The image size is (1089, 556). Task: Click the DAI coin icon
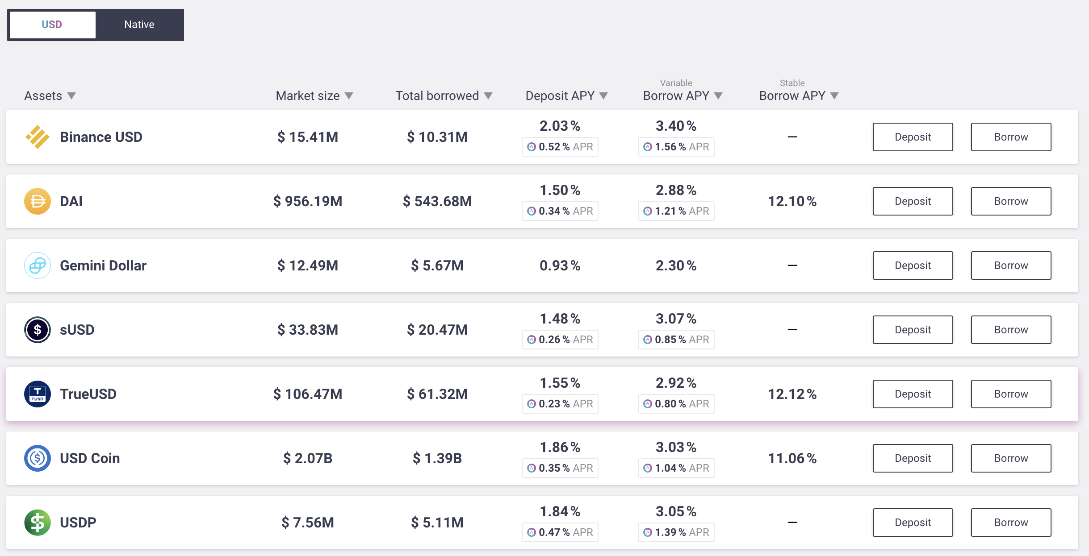tap(38, 201)
